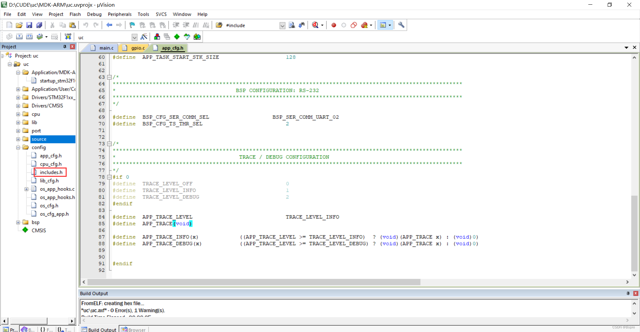Viewport: 640px width, 332px height.
Task: Insert a breakpoint with red dot
Action: (x=334, y=25)
